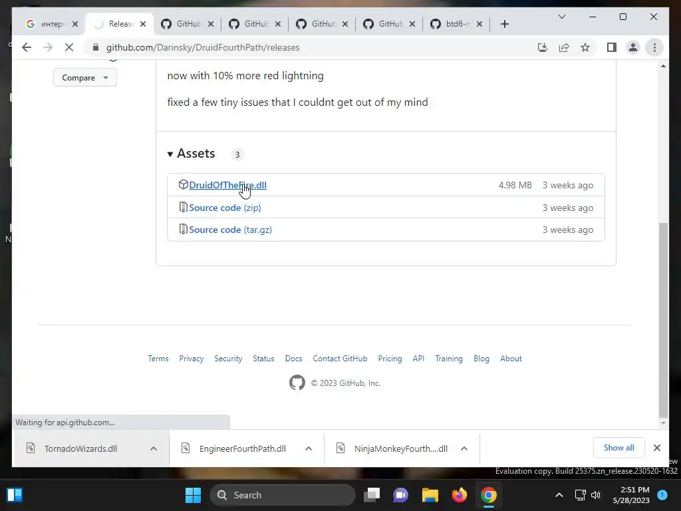Image resolution: width=681 pixels, height=511 pixels.
Task: Open the Status footer link
Action: coord(263,359)
